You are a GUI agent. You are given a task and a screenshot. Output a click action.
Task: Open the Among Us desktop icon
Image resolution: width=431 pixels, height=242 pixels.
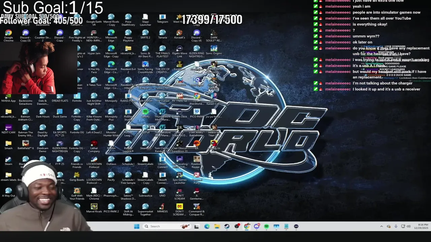[x=214, y=145]
